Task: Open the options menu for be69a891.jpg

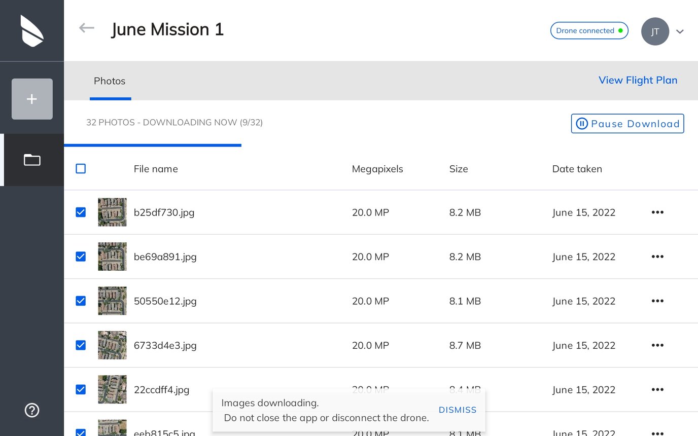Action: point(657,257)
